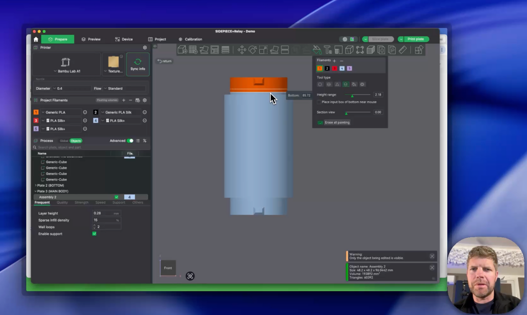Open Project Filaments settings gear

(144, 100)
